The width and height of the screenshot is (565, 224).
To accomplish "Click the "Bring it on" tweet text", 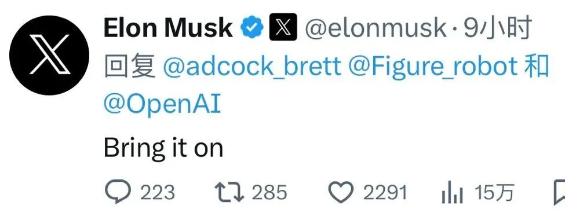I will [x=163, y=148].
